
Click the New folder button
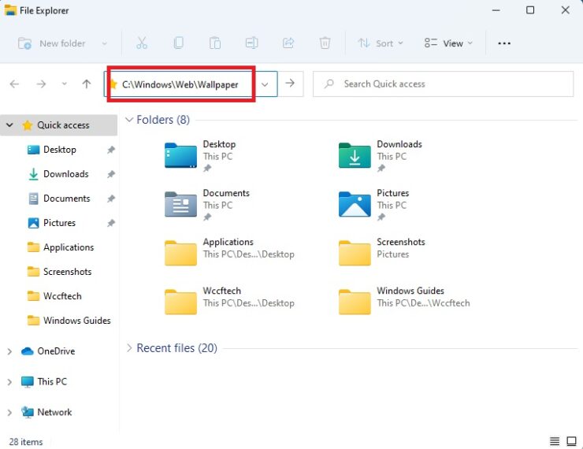[x=52, y=43]
